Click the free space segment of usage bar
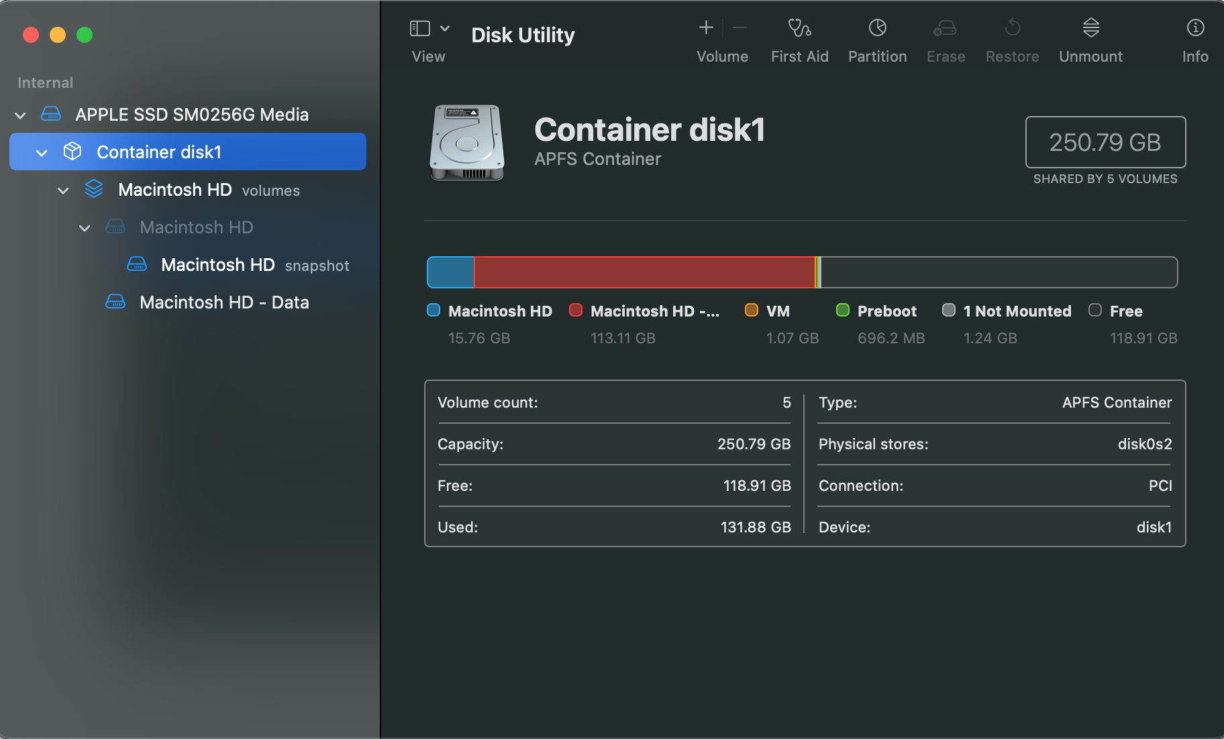 pos(999,272)
